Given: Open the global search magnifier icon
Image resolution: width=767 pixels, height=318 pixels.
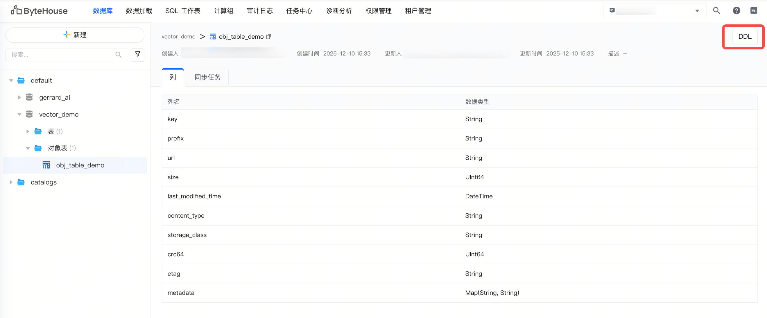Looking at the screenshot, I should click(716, 11).
